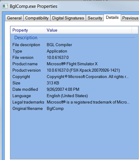Select the Legal trademarks property label

pos(28,102)
